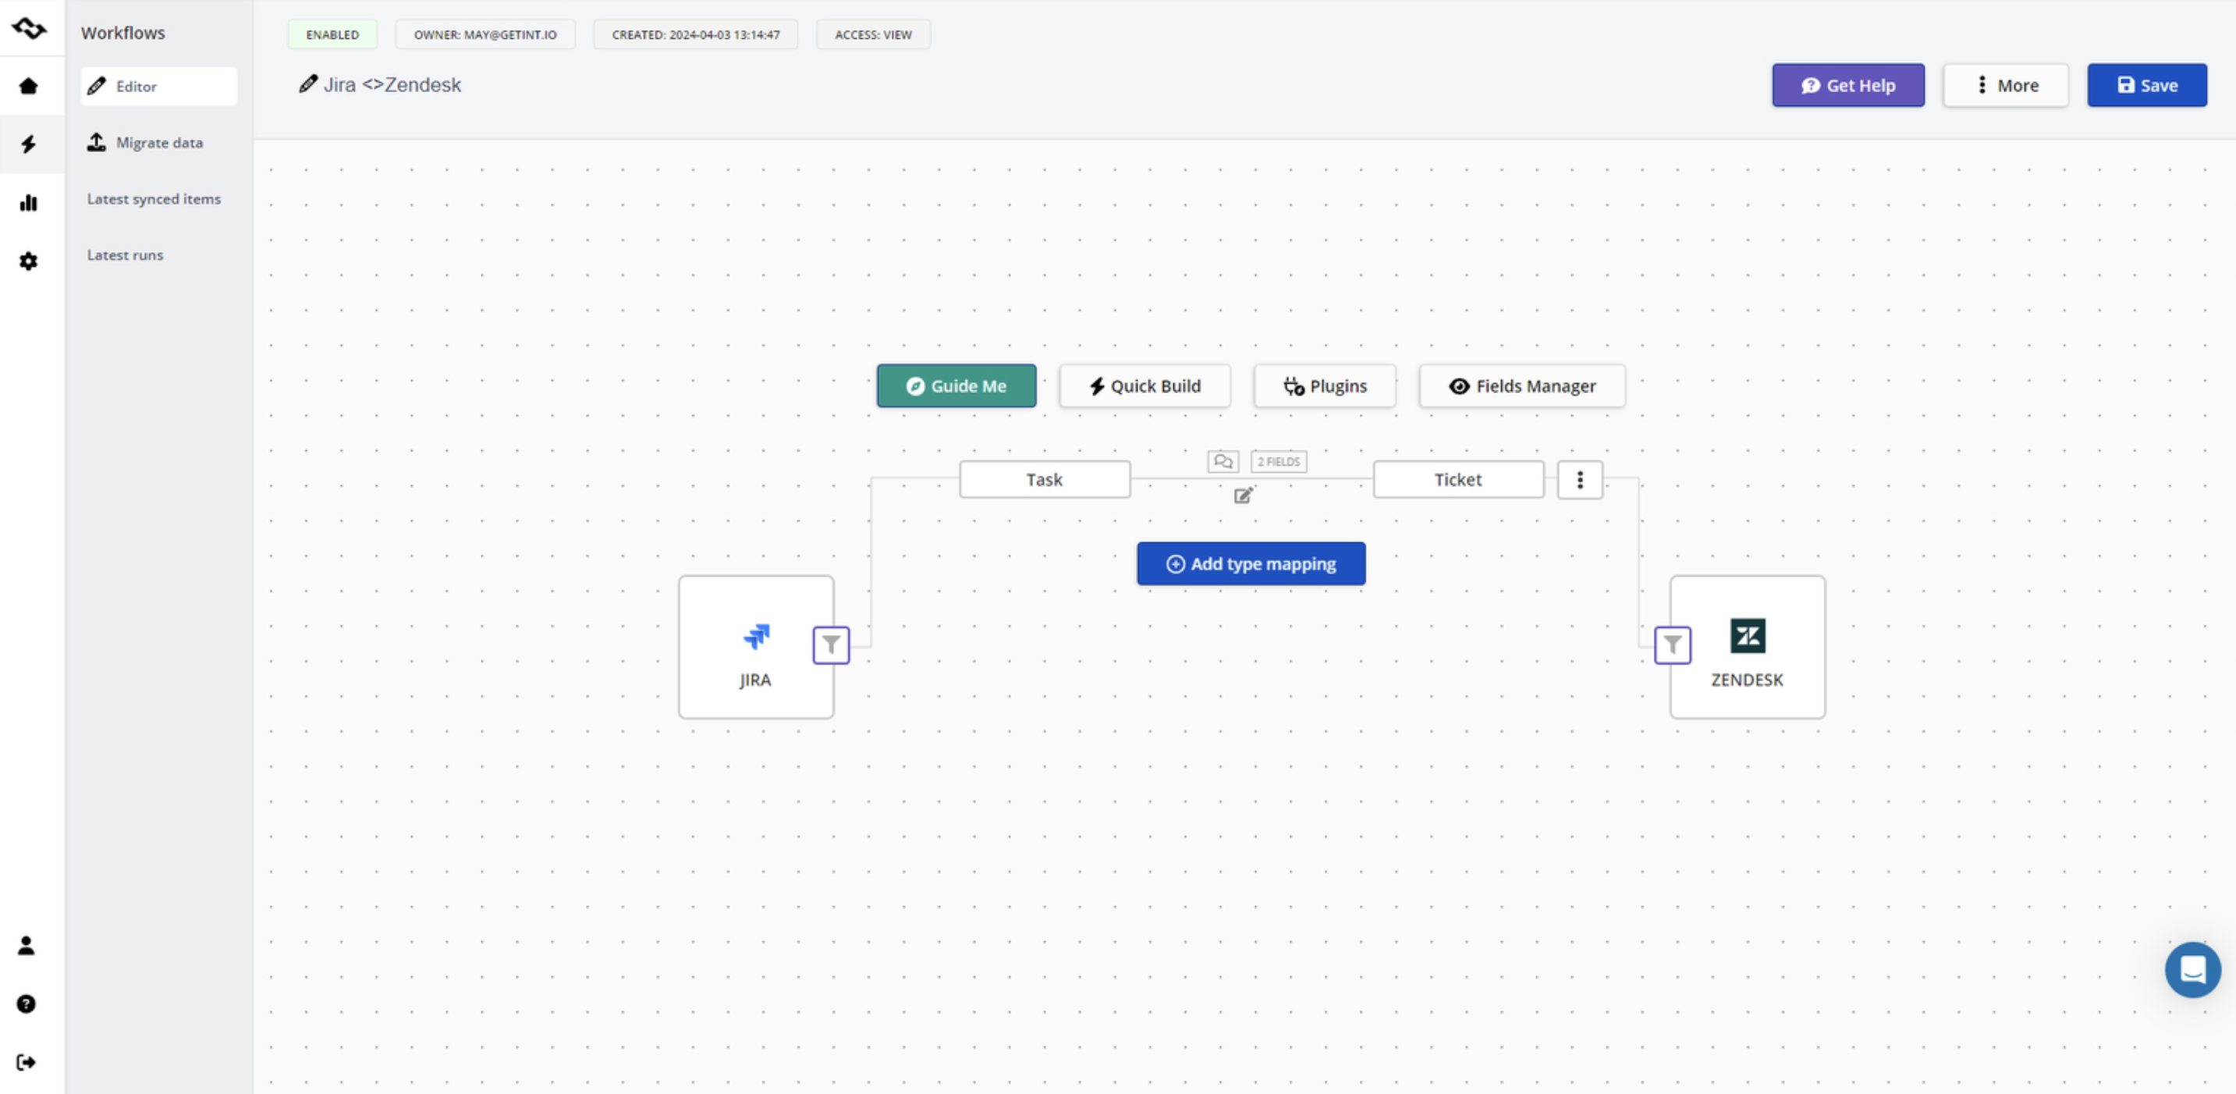Open the comments sync icon above the mapping line
2236x1094 pixels.
[1224, 461]
